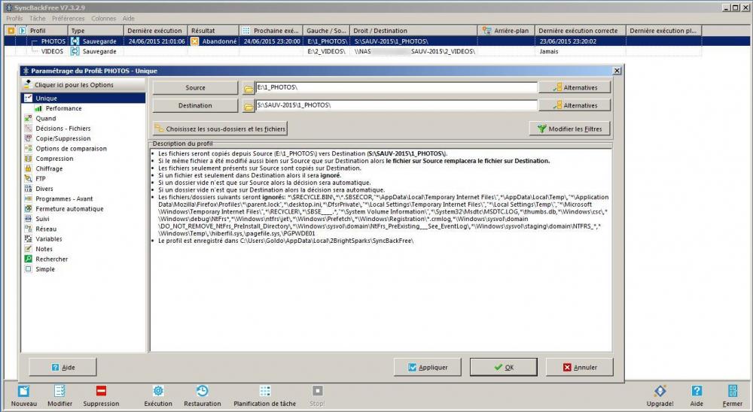Click 'Cliquer ici pour les Options'
Image resolution: width=753 pixels, height=412 pixels.
coord(83,85)
